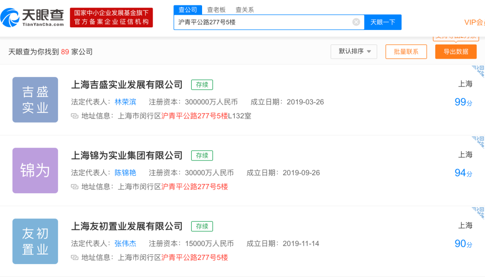Viewport: 485px width, 277px height.
Task: Click the 90分 score
Action: tap(463, 243)
